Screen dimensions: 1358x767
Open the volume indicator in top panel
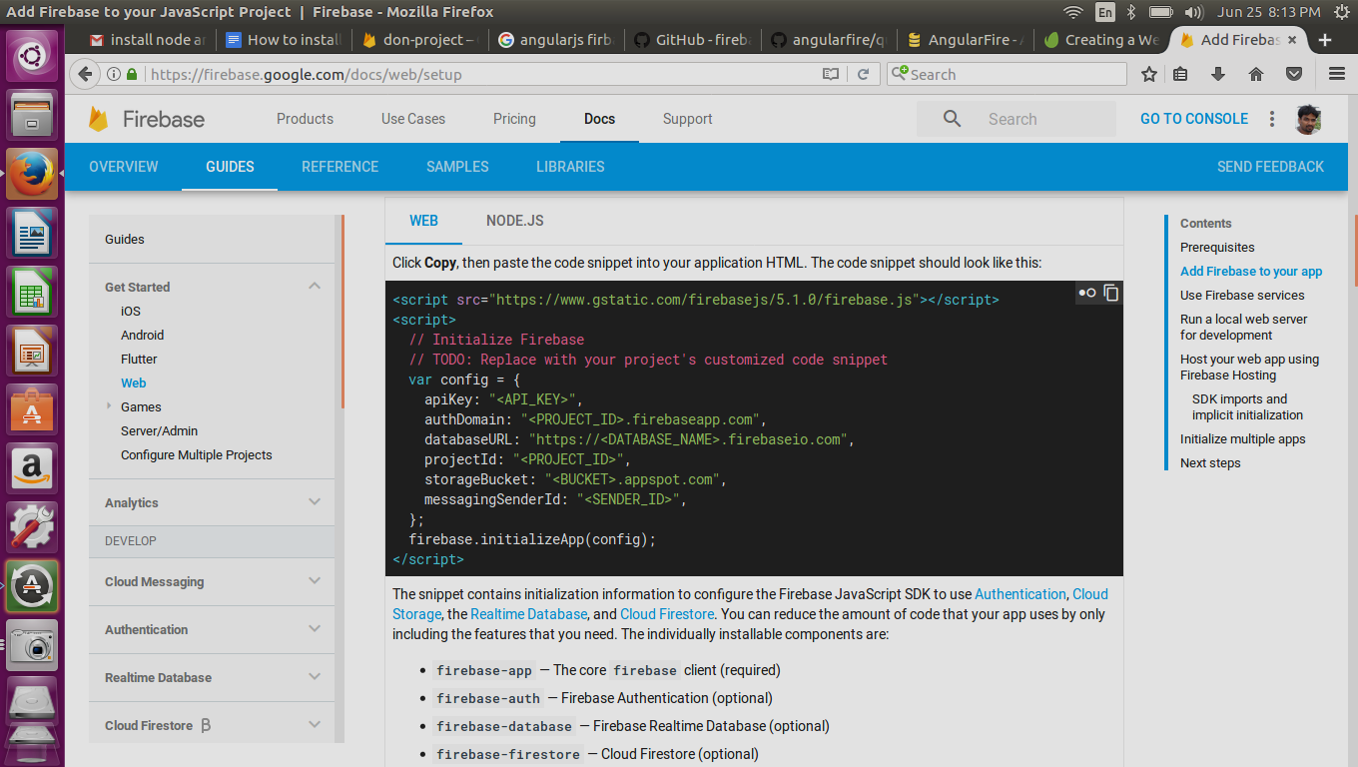pos(1192,12)
